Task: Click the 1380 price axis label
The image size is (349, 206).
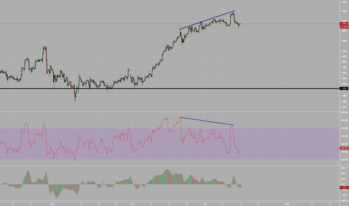Action: 344,67
